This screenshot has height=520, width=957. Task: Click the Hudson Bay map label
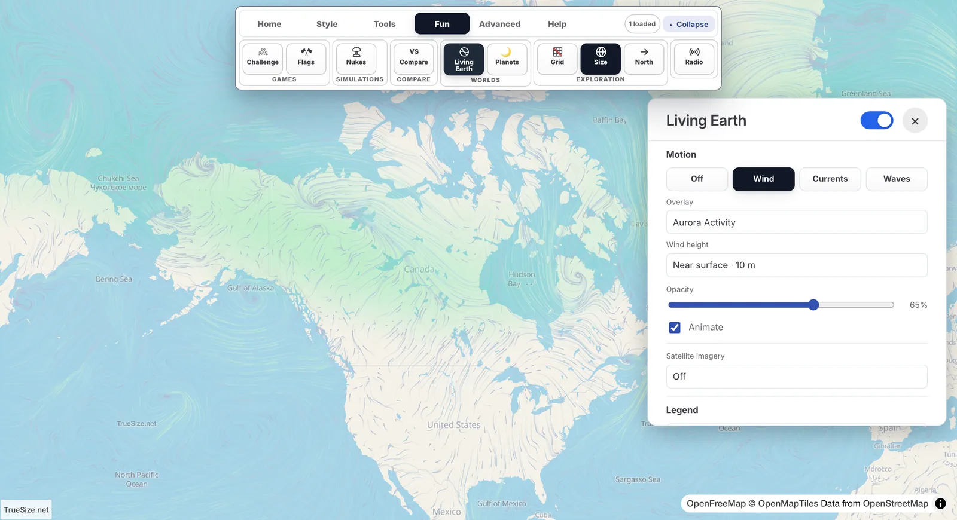click(x=522, y=279)
